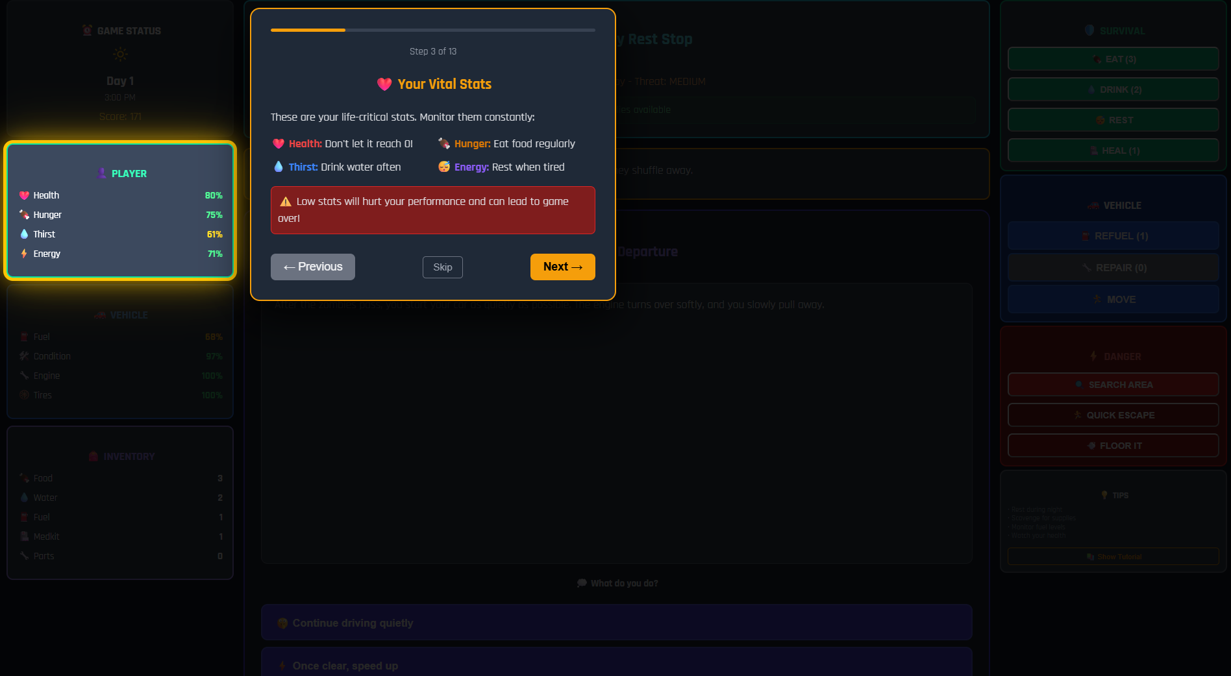Open the Show Tutorial link in Tips

click(x=1113, y=557)
